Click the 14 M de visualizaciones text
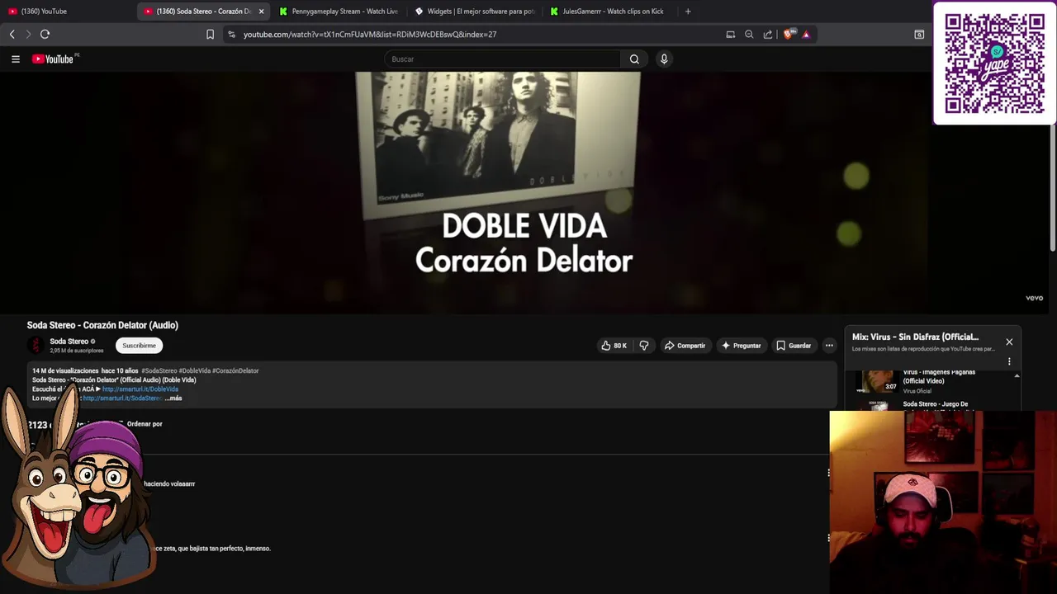Screen dimensions: 1057x594 64,371
